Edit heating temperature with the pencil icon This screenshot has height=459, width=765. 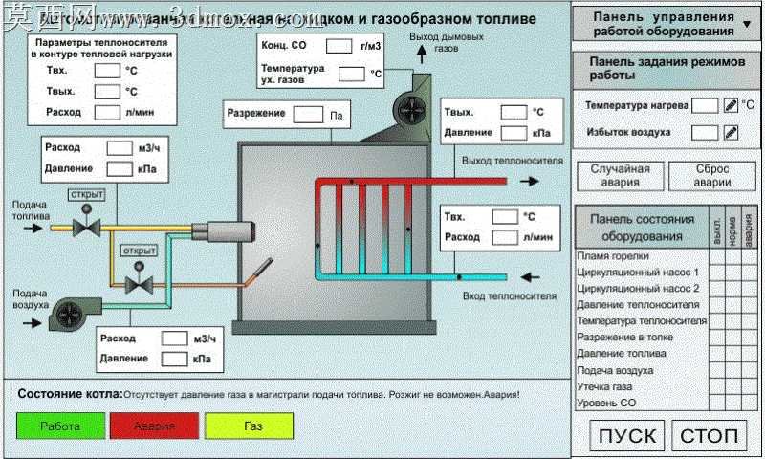click(x=731, y=105)
